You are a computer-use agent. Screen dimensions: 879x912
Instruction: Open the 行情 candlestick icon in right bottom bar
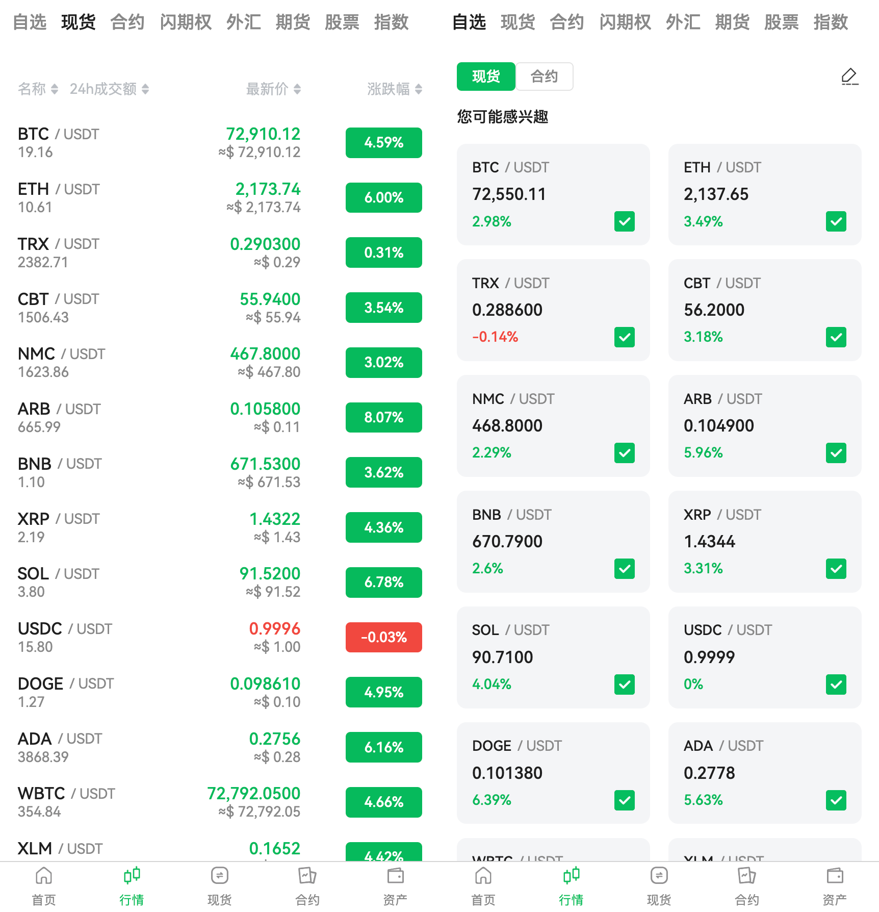[x=571, y=876]
